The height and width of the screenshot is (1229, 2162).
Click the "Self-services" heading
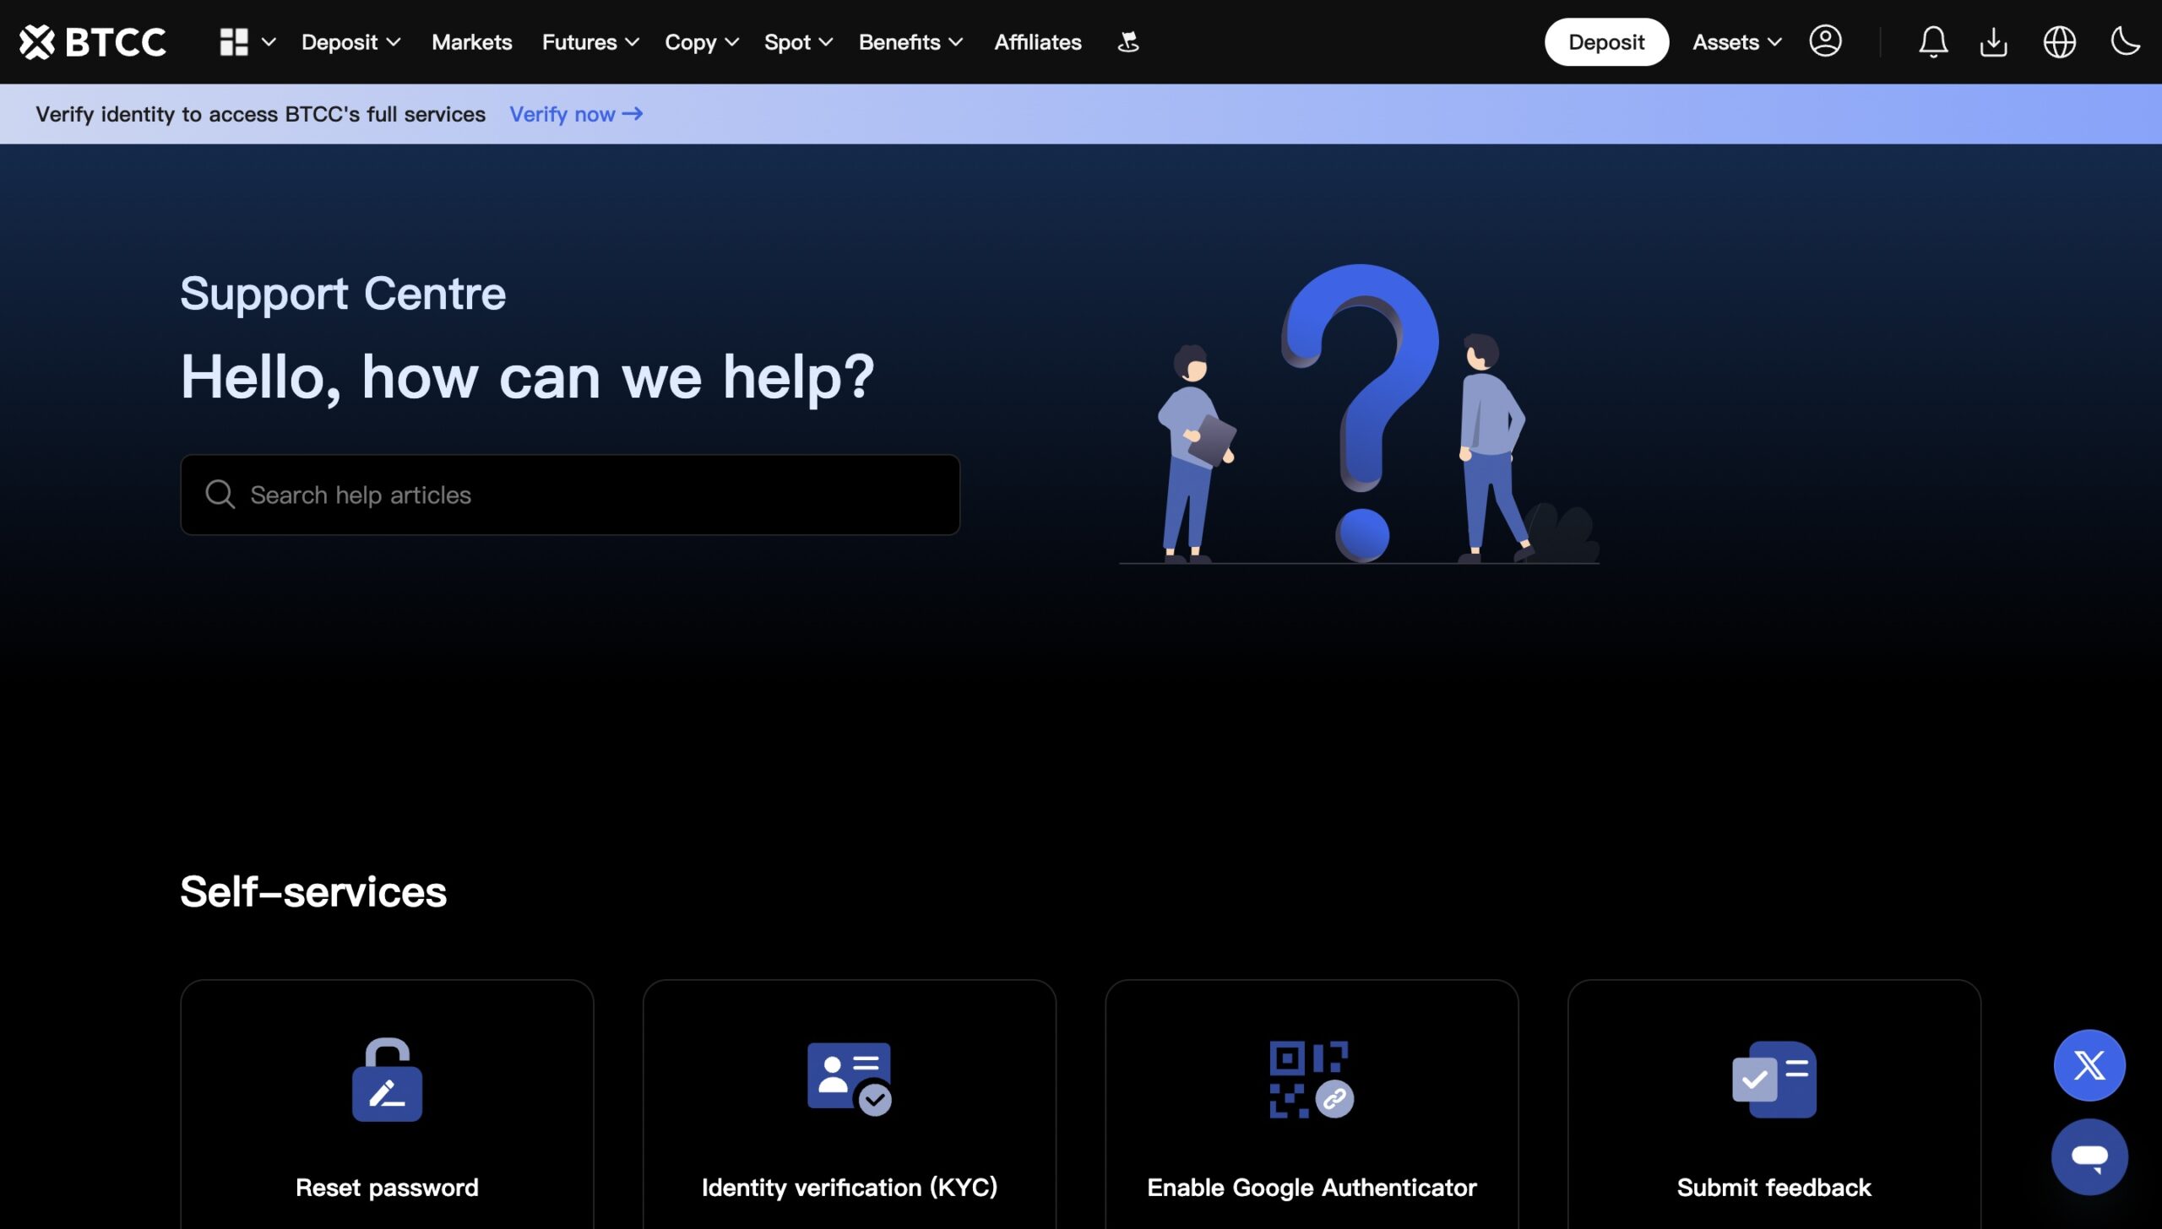[313, 891]
